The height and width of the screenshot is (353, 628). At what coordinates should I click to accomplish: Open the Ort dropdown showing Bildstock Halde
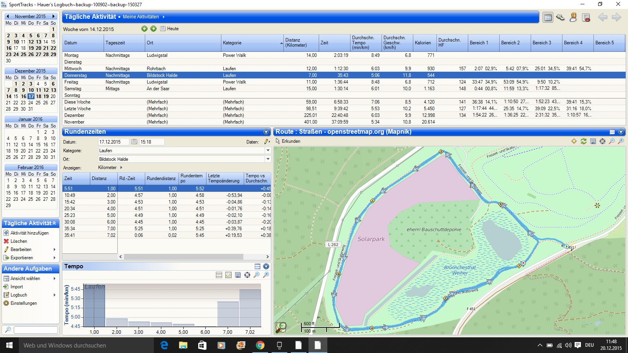pyautogui.click(x=268, y=159)
